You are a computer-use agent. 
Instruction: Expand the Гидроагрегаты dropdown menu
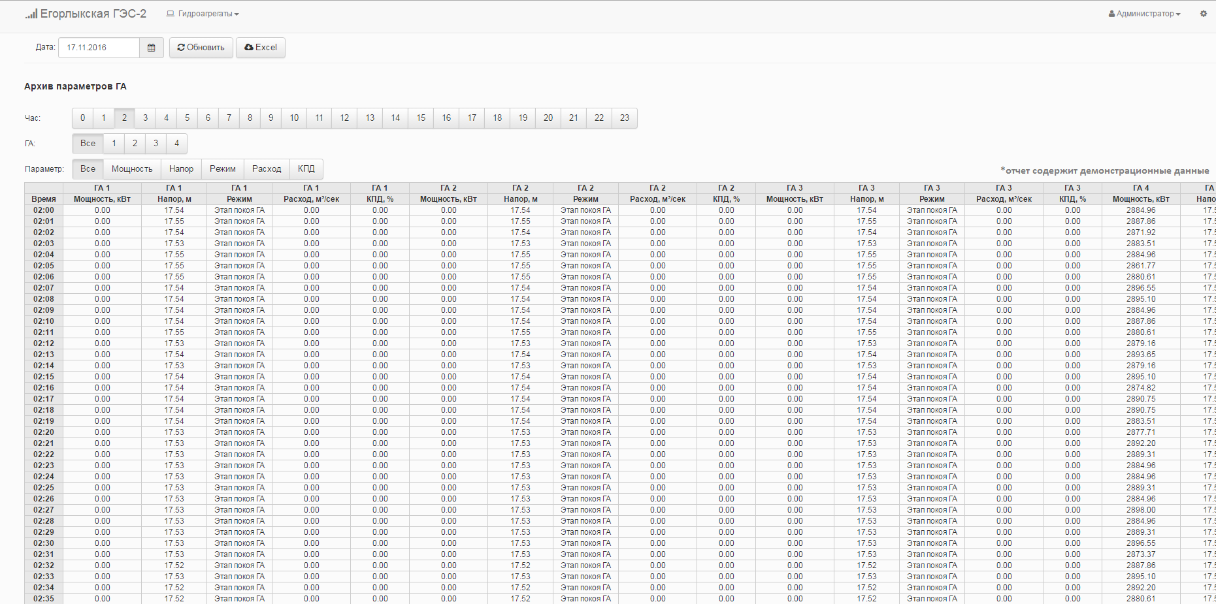(x=203, y=14)
